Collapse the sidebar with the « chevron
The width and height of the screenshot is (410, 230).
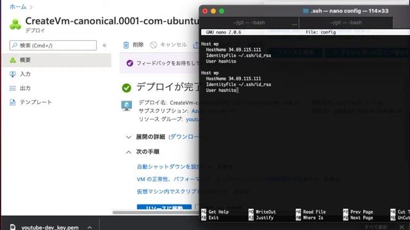click(104, 45)
